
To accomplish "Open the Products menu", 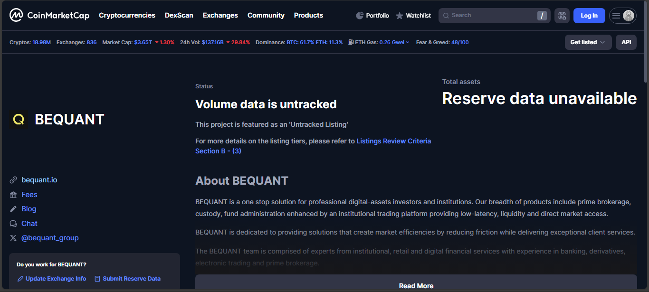I will [x=308, y=15].
